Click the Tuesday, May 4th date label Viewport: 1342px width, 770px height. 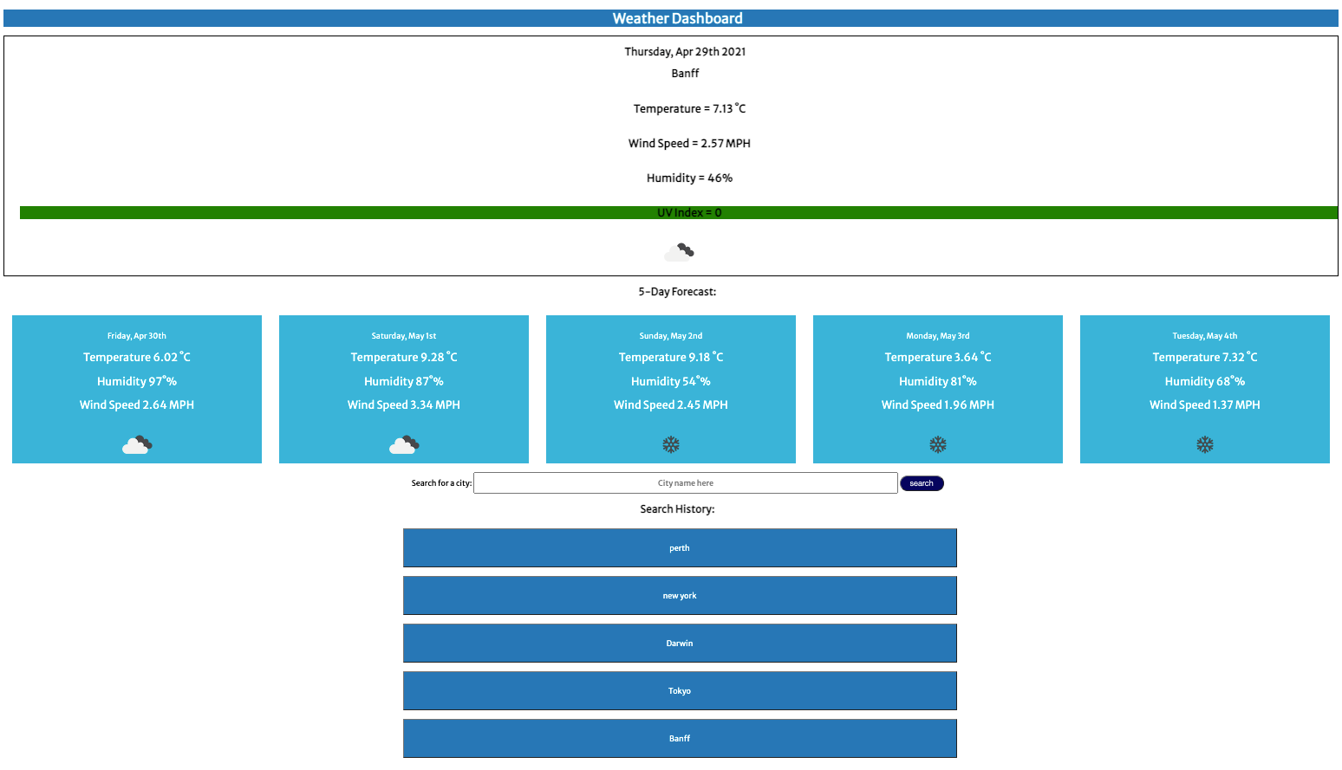pyautogui.click(x=1205, y=336)
